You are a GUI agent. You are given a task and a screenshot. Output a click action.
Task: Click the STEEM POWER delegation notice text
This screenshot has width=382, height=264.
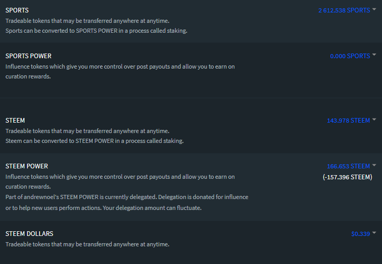click(127, 202)
